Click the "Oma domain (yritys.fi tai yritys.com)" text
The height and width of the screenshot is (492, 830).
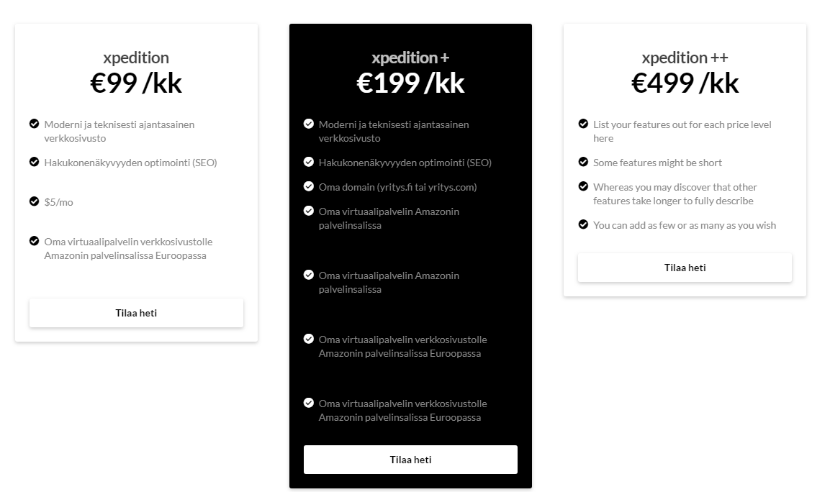(397, 187)
